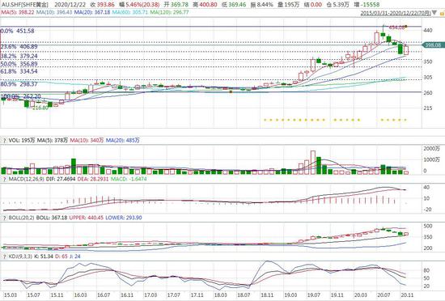Click the yellow lock icon at chart corner
Image resolution: width=445 pixels, height=301 pixels.
pyautogui.click(x=442, y=13)
